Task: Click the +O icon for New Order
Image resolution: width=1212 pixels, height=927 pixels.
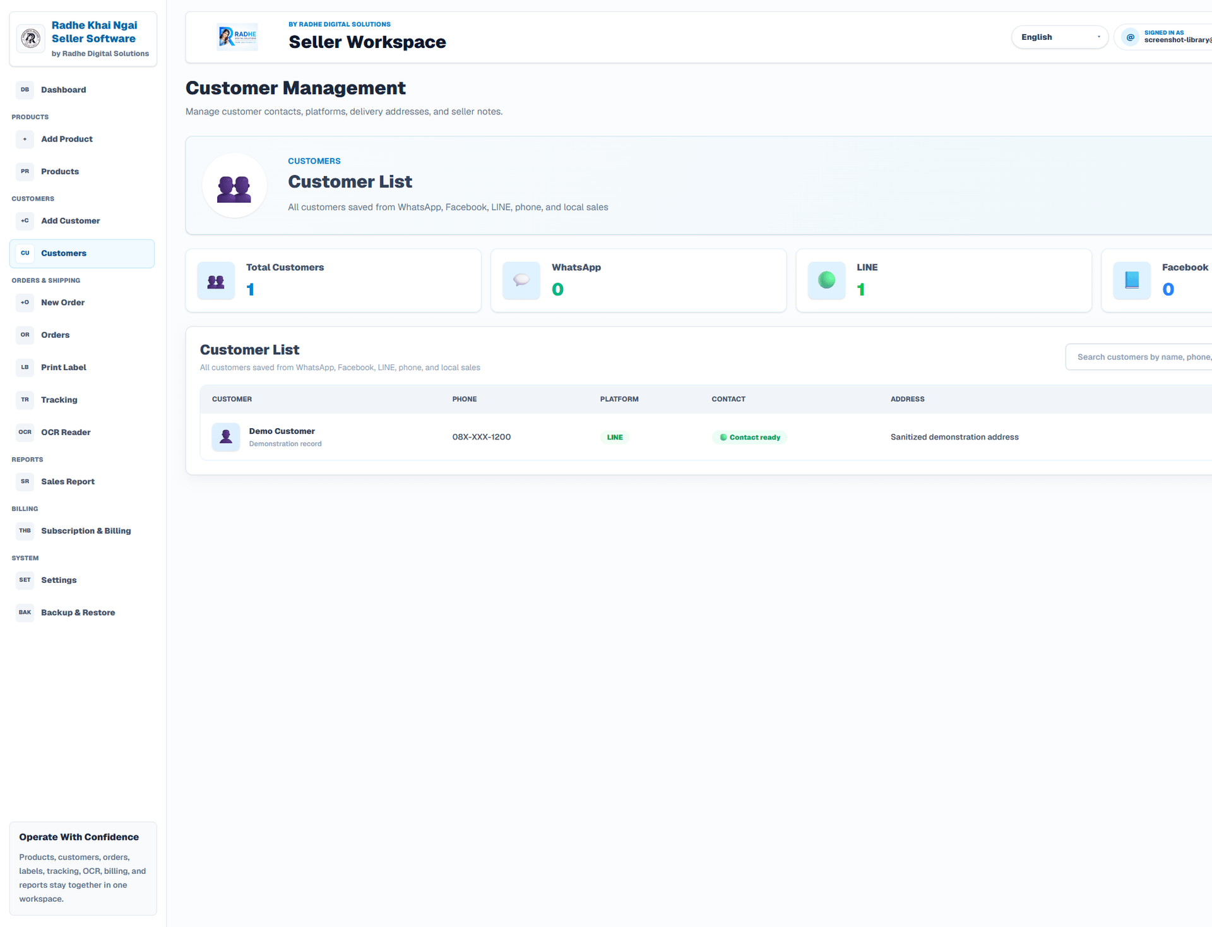Action: [25, 302]
